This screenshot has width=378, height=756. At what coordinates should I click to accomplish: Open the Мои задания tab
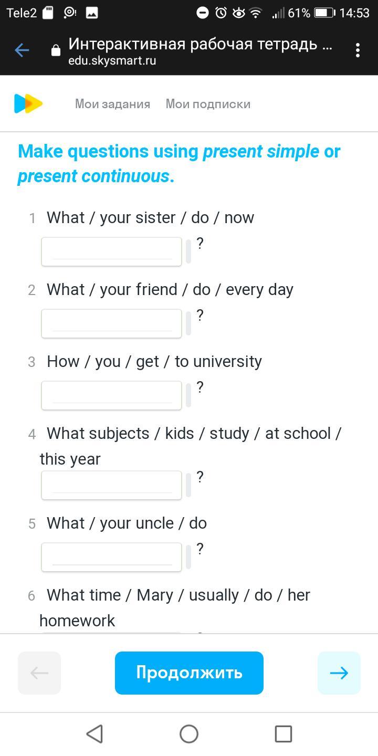(112, 104)
